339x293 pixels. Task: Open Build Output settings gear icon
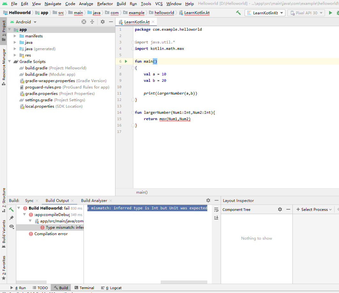click(208, 200)
